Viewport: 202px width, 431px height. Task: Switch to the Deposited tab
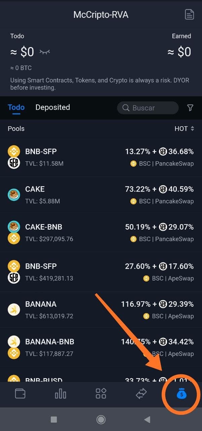pyautogui.click(x=53, y=107)
